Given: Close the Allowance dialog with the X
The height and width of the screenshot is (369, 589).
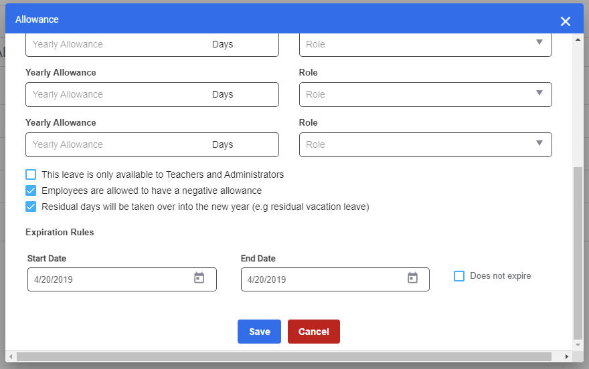Looking at the screenshot, I should pos(566,21).
